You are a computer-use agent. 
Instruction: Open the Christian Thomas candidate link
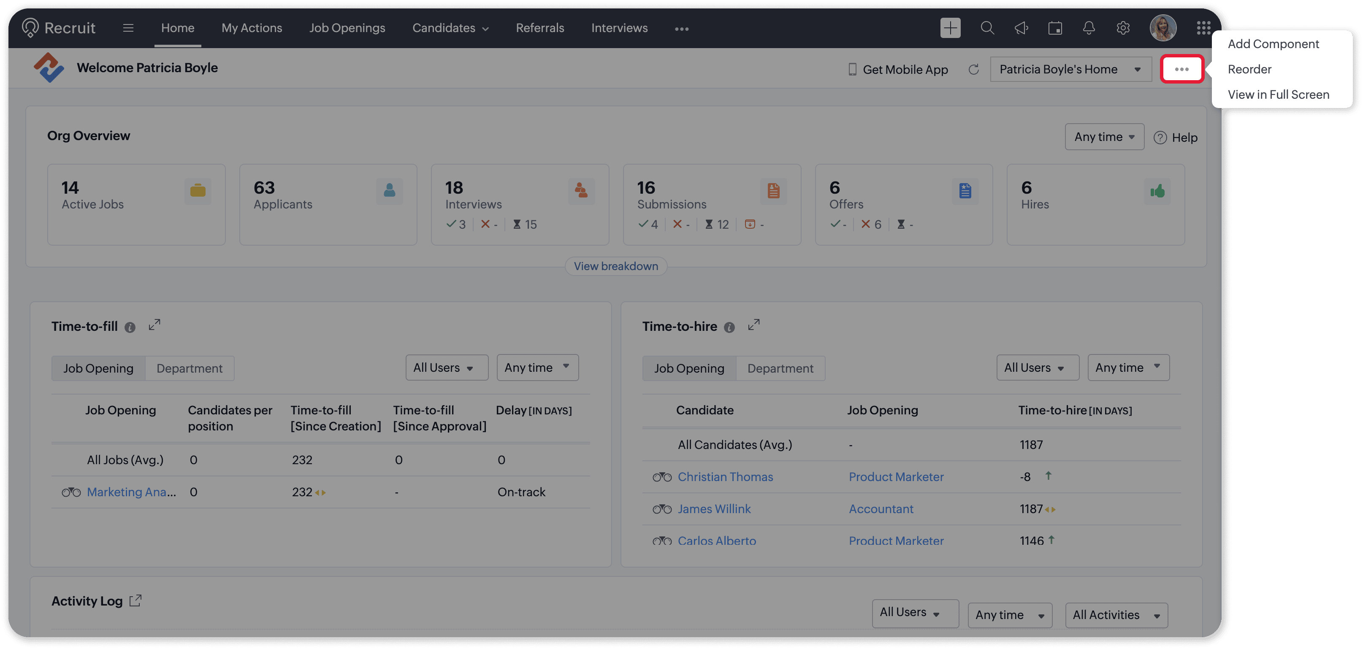coord(725,476)
